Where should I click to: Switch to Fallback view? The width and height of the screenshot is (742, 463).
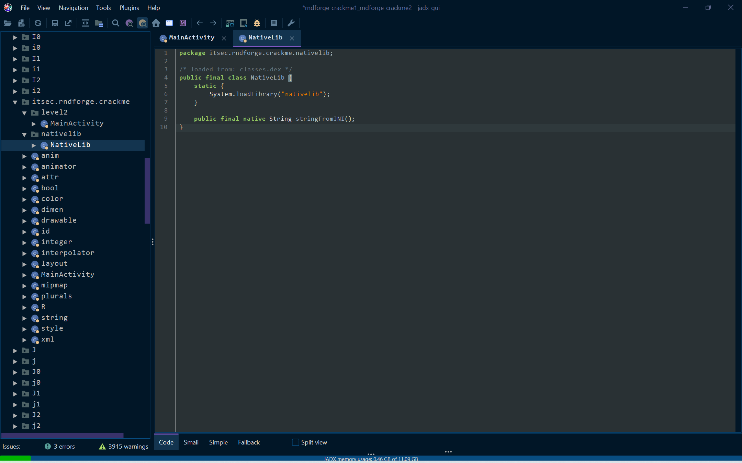(249, 442)
